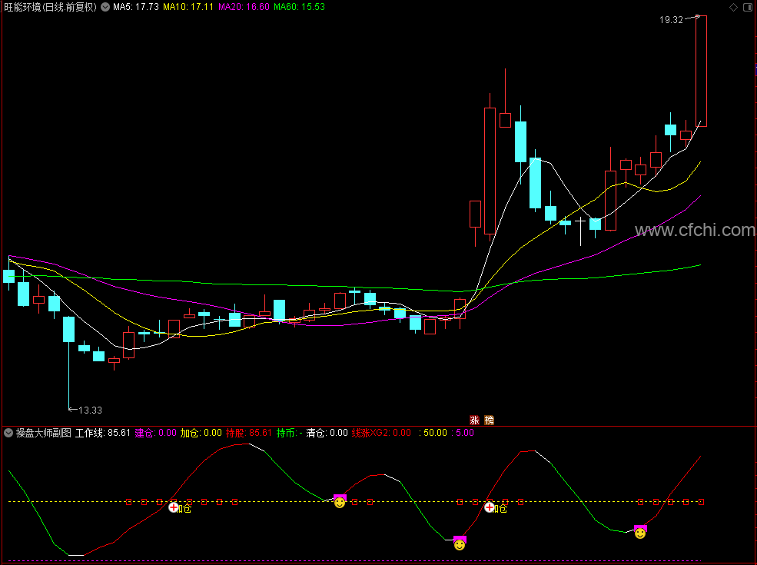Image resolution: width=757 pixels, height=565 pixels.
Task: Click the 13.33 low price label
Action: tap(90, 410)
